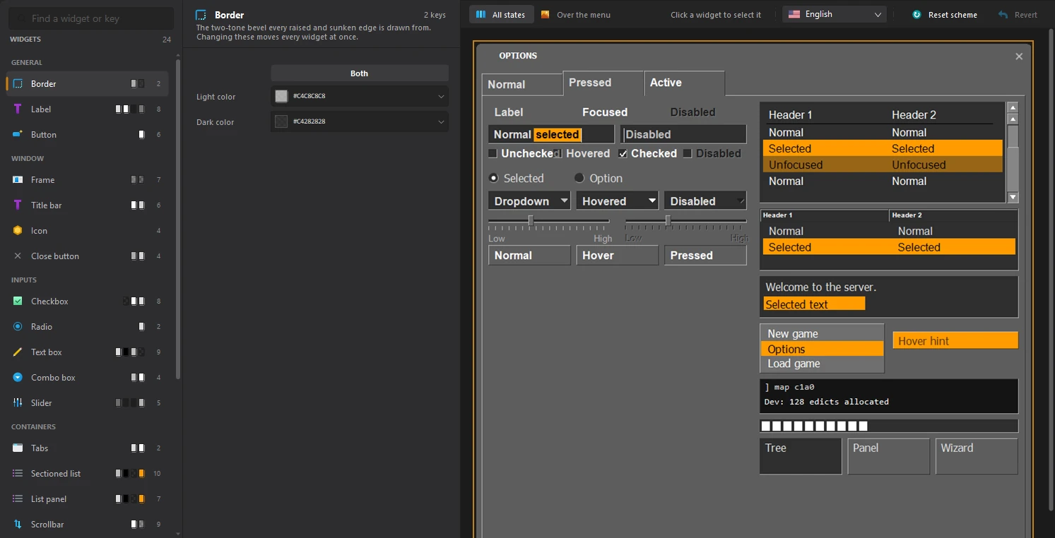Open the hexagon Icon widget entry
Screen dimensions: 1055x538
tap(18, 230)
